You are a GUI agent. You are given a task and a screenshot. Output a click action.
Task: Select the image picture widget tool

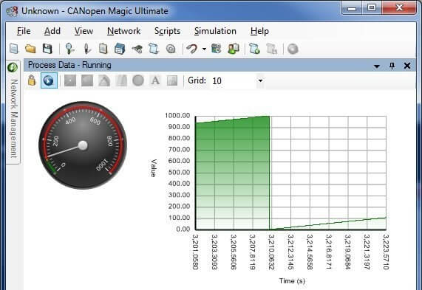pyautogui.click(x=172, y=80)
